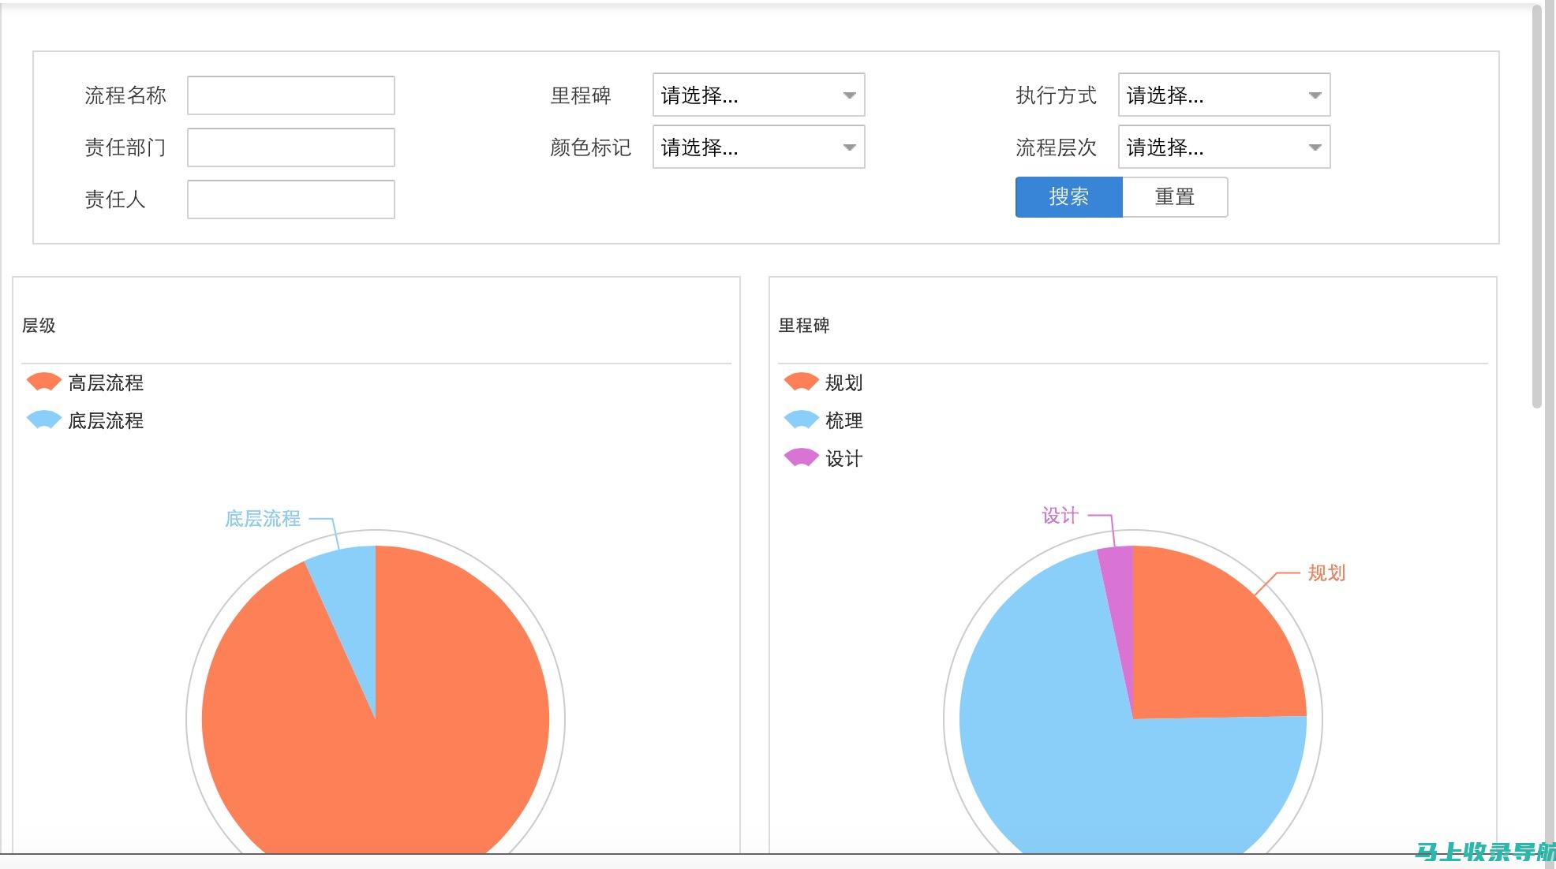Expand the 执行方式 dropdown
This screenshot has width=1556, height=869.
[x=1224, y=95]
